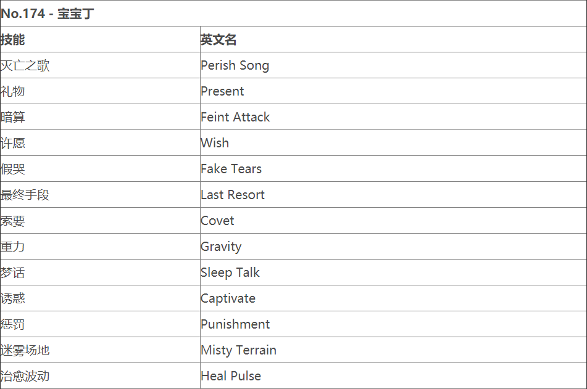Select the 灭亡之歌 skill cell
Image resolution: width=587 pixels, height=389 pixels.
point(25,65)
